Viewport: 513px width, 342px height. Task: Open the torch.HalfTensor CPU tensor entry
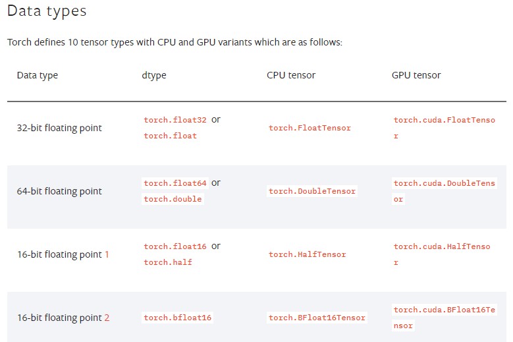coord(308,254)
